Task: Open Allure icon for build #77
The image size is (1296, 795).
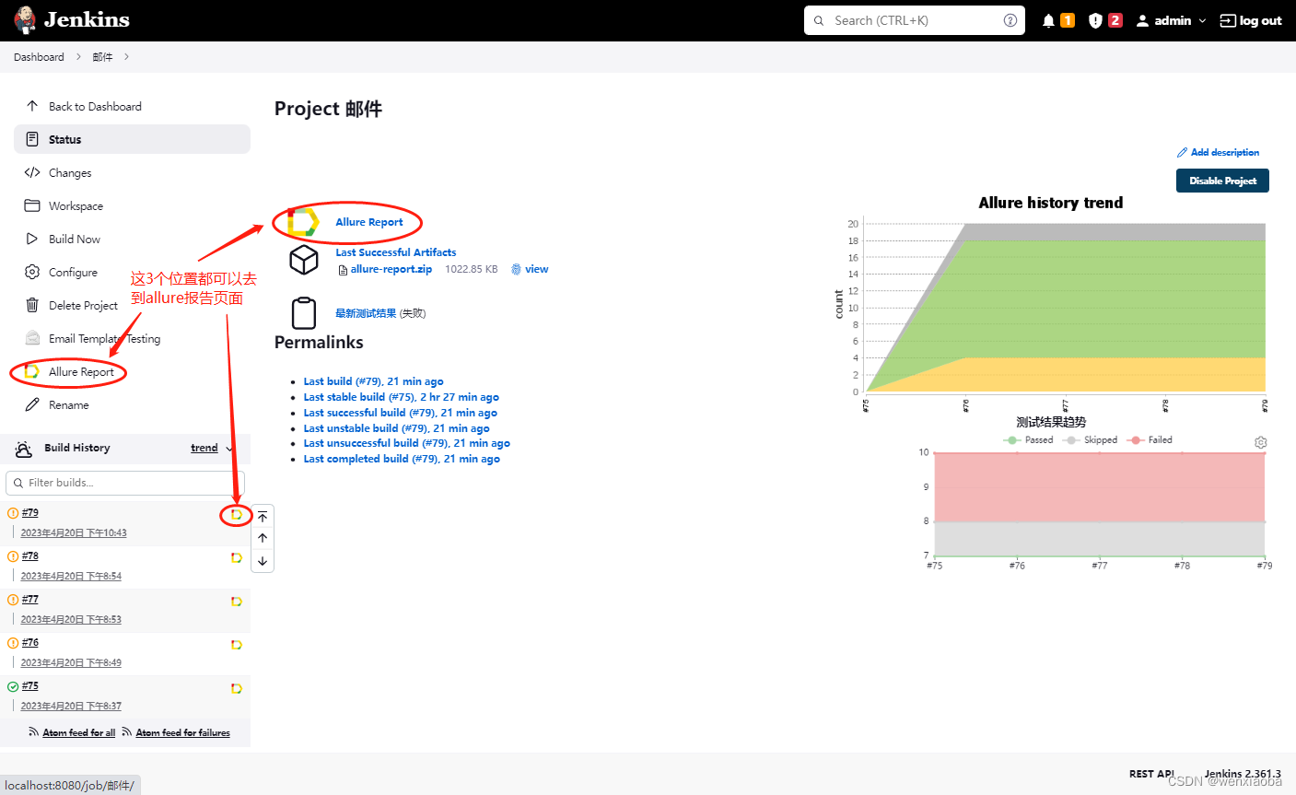Action: (237, 601)
